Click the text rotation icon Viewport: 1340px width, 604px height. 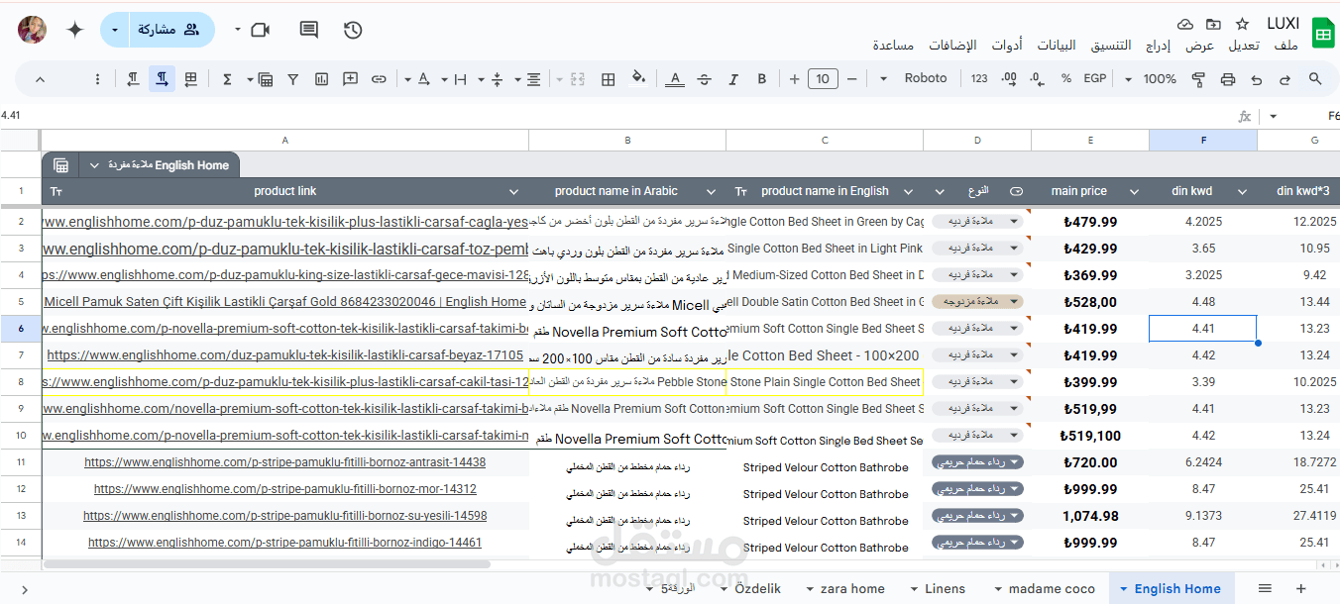click(x=424, y=79)
